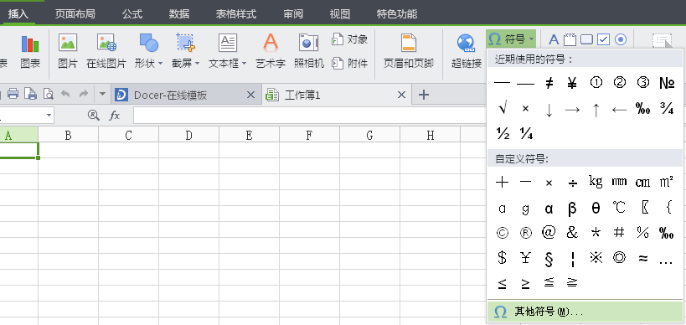Insert the © copyright symbol

coord(503,233)
